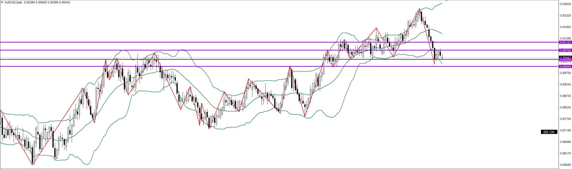Screen dimensions: 572x169
Task: Toggle the BB ON button
Action: (x=549, y=132)
